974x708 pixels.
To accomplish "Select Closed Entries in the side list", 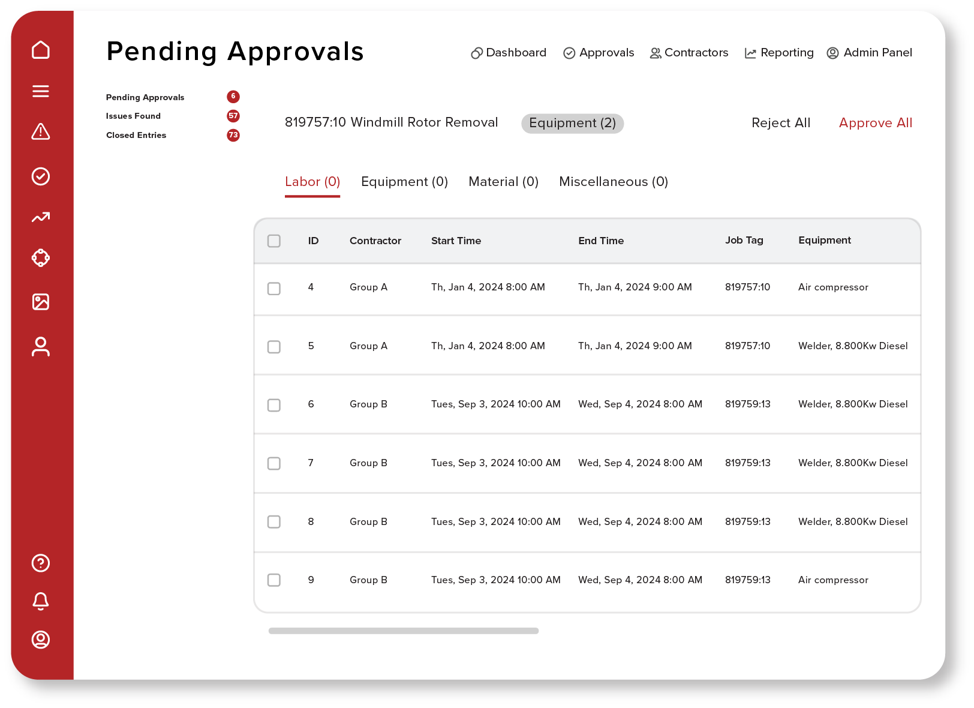I will [136, 136].
